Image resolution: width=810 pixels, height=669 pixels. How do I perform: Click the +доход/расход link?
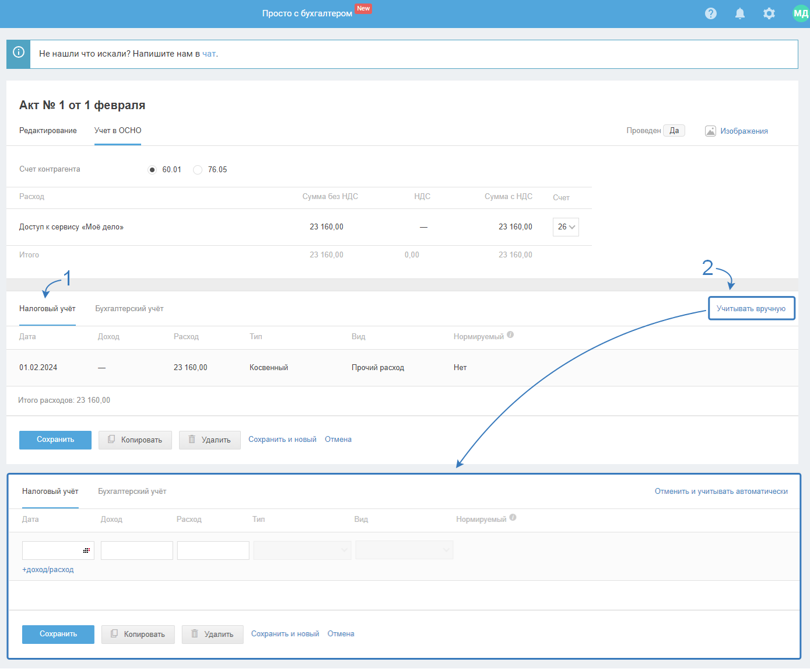[x=48, y=570]
